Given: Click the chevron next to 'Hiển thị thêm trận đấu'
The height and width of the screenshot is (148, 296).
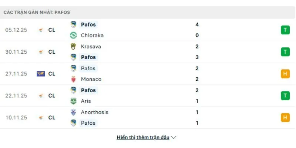Looking at the screenshot, I should tap(174, 137).
